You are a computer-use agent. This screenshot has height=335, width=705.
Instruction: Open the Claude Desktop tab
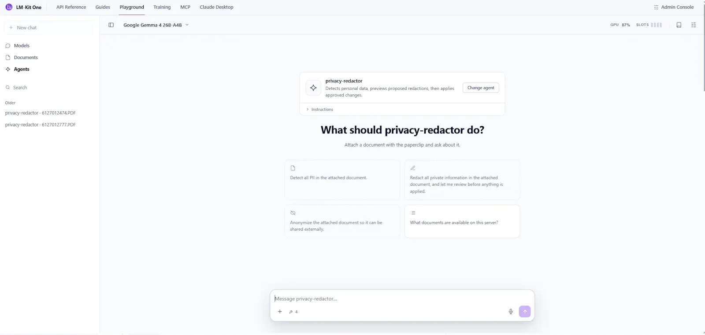[216, 7]
